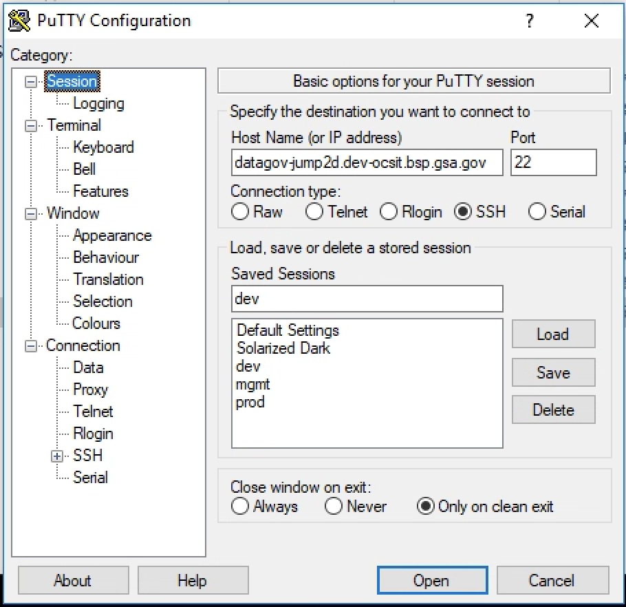
Task: Collapse the Window tree node
Action: click(x=31, y=214)
